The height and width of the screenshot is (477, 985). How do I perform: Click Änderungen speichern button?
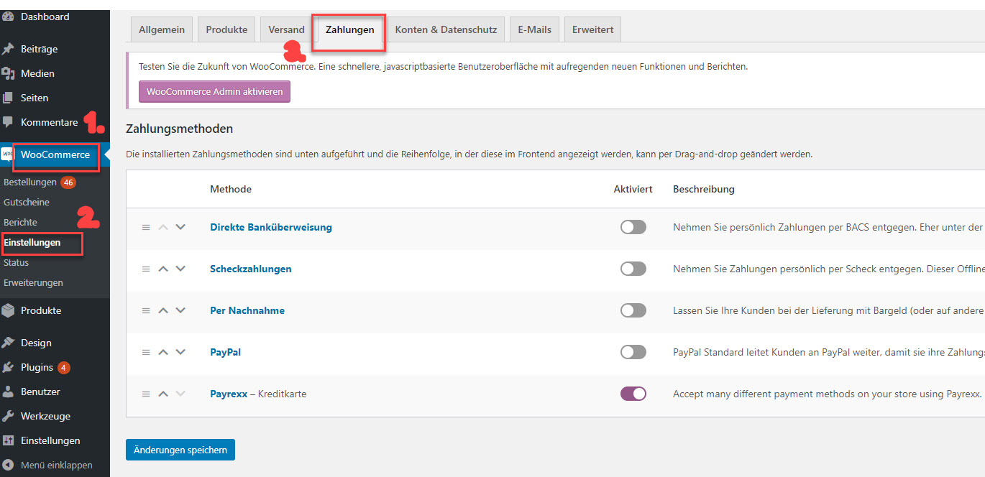tap(180, 450)
